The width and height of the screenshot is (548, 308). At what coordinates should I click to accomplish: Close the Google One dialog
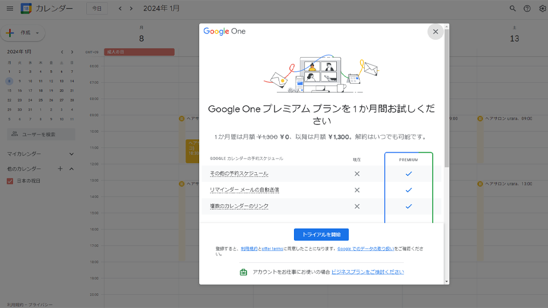[436, 32]
